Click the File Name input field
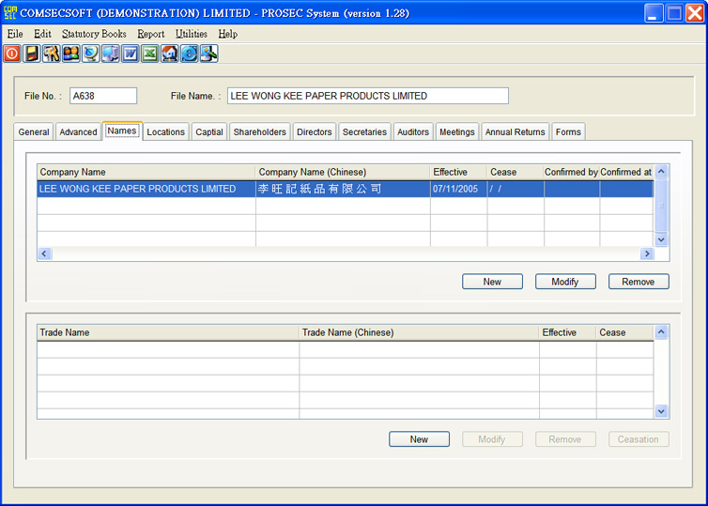The height and width of the screenshot is (506, 708). point(367,96)
